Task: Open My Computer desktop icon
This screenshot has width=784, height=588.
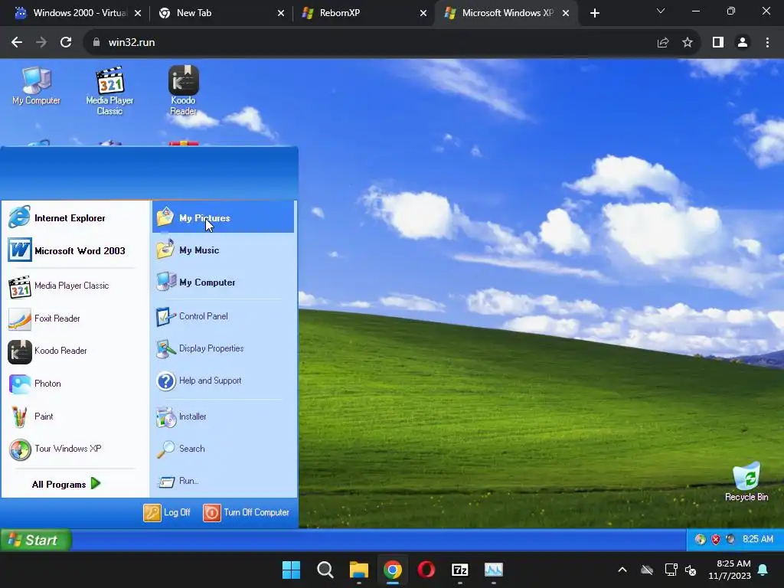Action: (36, 86)
